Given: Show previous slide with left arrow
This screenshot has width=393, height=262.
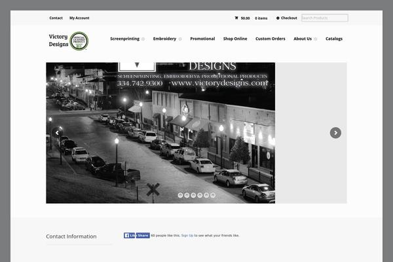Looking at the screenshot, I should tap(57, 132).
